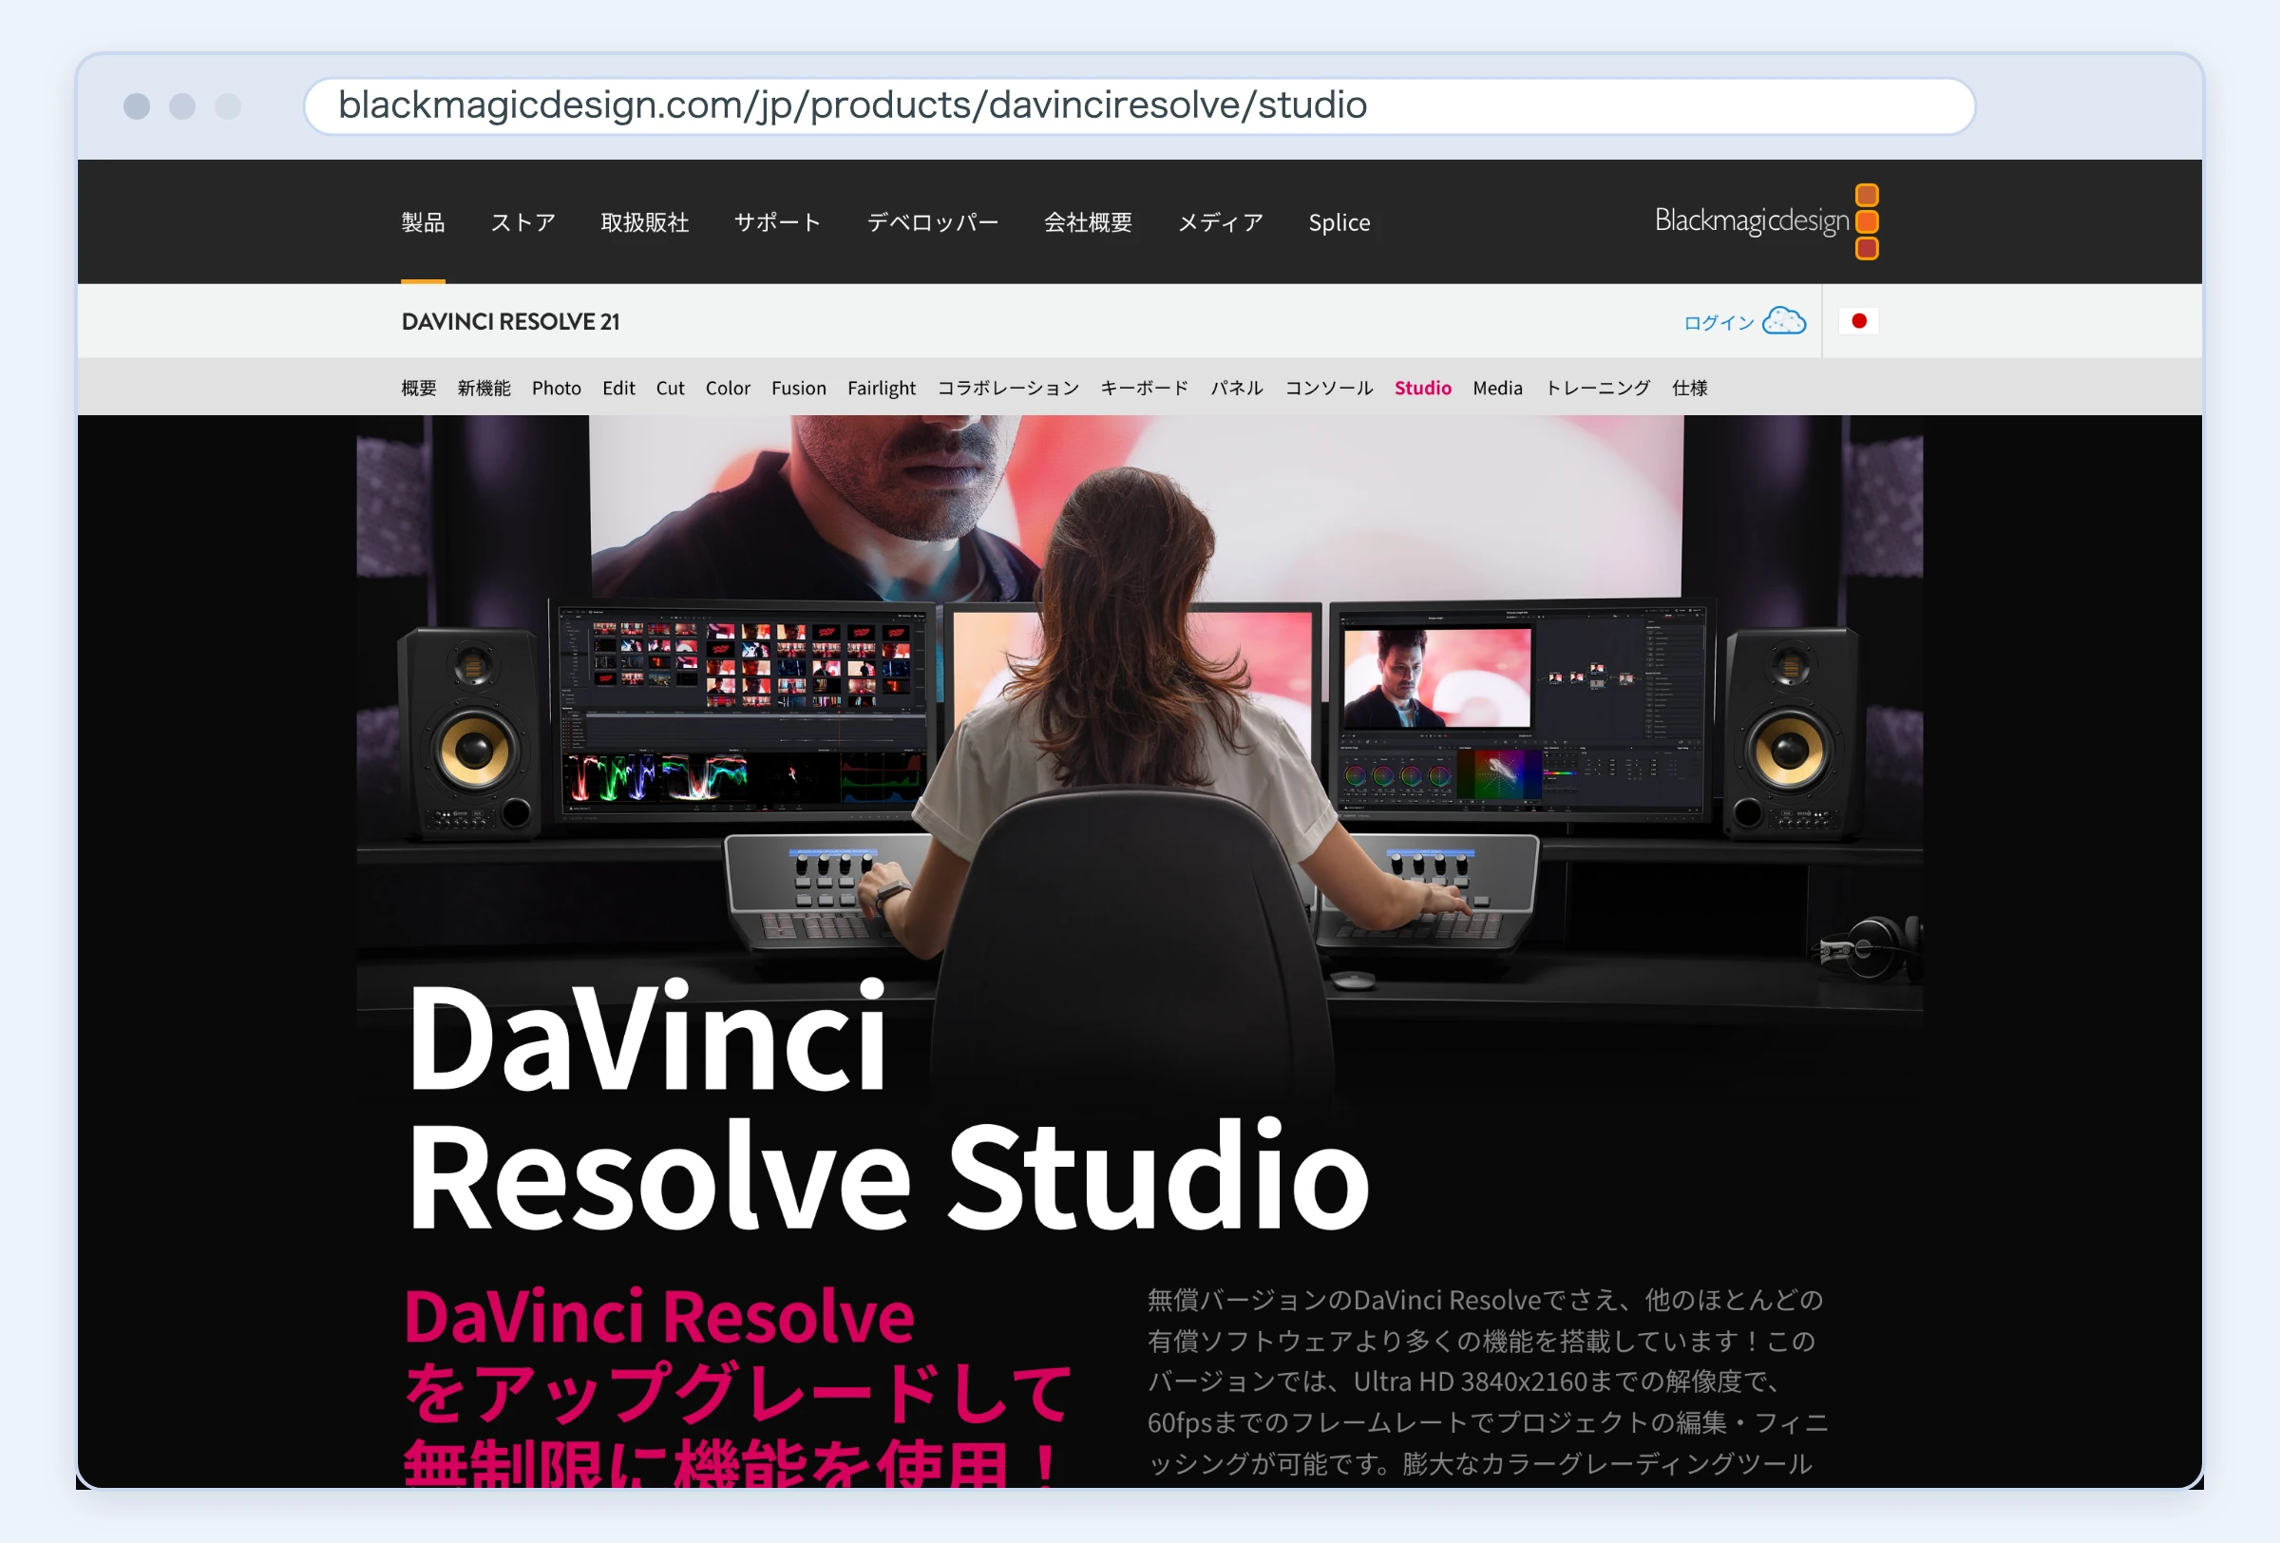2280x1543 pixels.
Task: Open the cloud login icon
Action: click(1783, 321)
